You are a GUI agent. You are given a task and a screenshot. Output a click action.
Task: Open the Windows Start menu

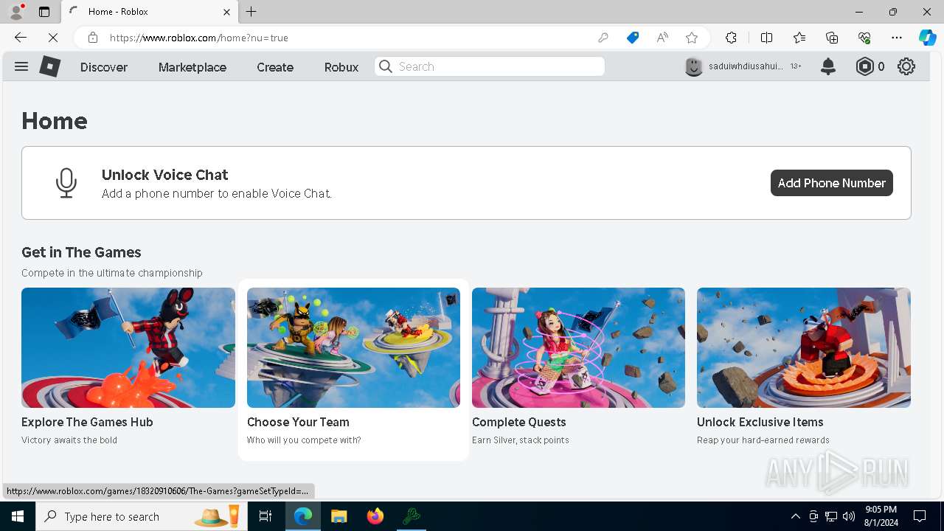[x=18, y=516]
